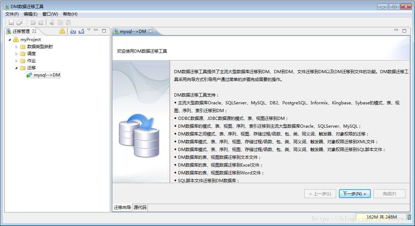The height and width of the screenshot is (226, 415).
Task: Click the 作业 folder icon
Action: click(x=23, y=60)
